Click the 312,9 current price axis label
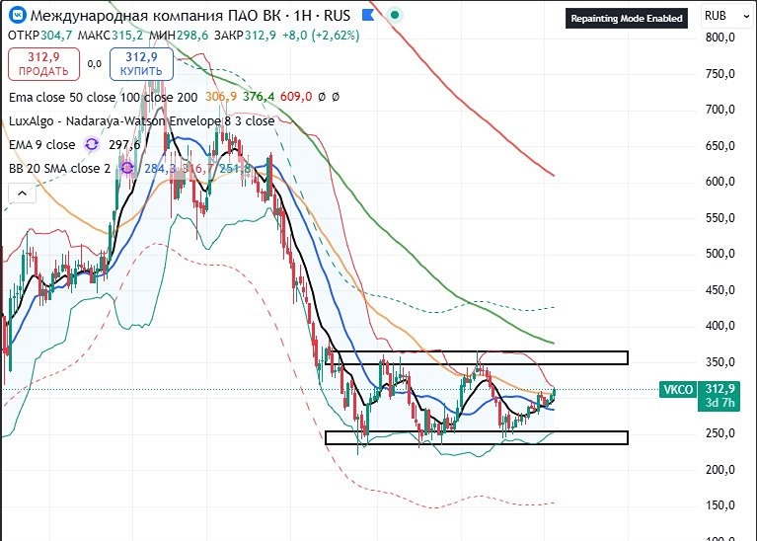The image size is (757, 541). [x=719, y=388]
